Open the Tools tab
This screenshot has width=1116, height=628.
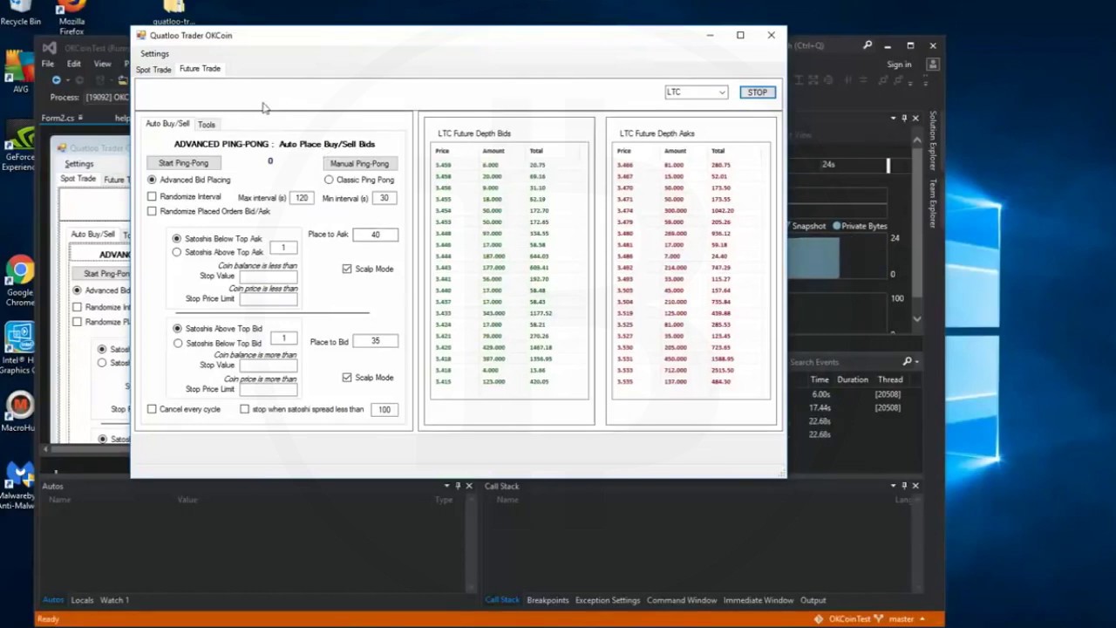pyautogui.click(x=207, y=125)
